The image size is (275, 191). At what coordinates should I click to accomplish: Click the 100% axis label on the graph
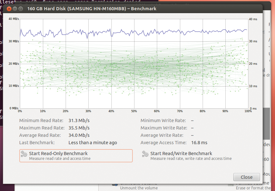coord(248,111)
